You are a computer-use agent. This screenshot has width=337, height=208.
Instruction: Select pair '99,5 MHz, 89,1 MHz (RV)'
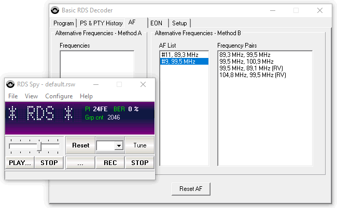click(x=251, y=68)
